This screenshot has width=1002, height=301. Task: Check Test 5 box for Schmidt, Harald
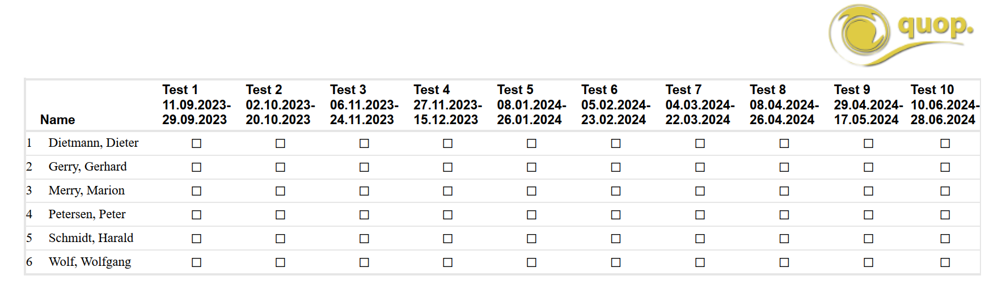tap(531, 239)
